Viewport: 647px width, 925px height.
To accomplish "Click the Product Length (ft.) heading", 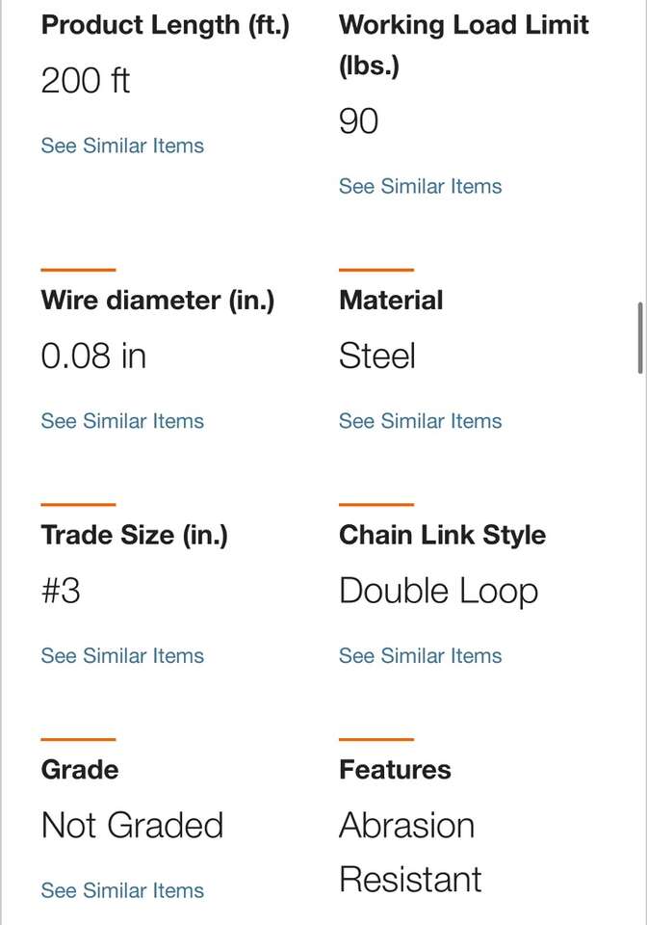I will click(165, 25).
